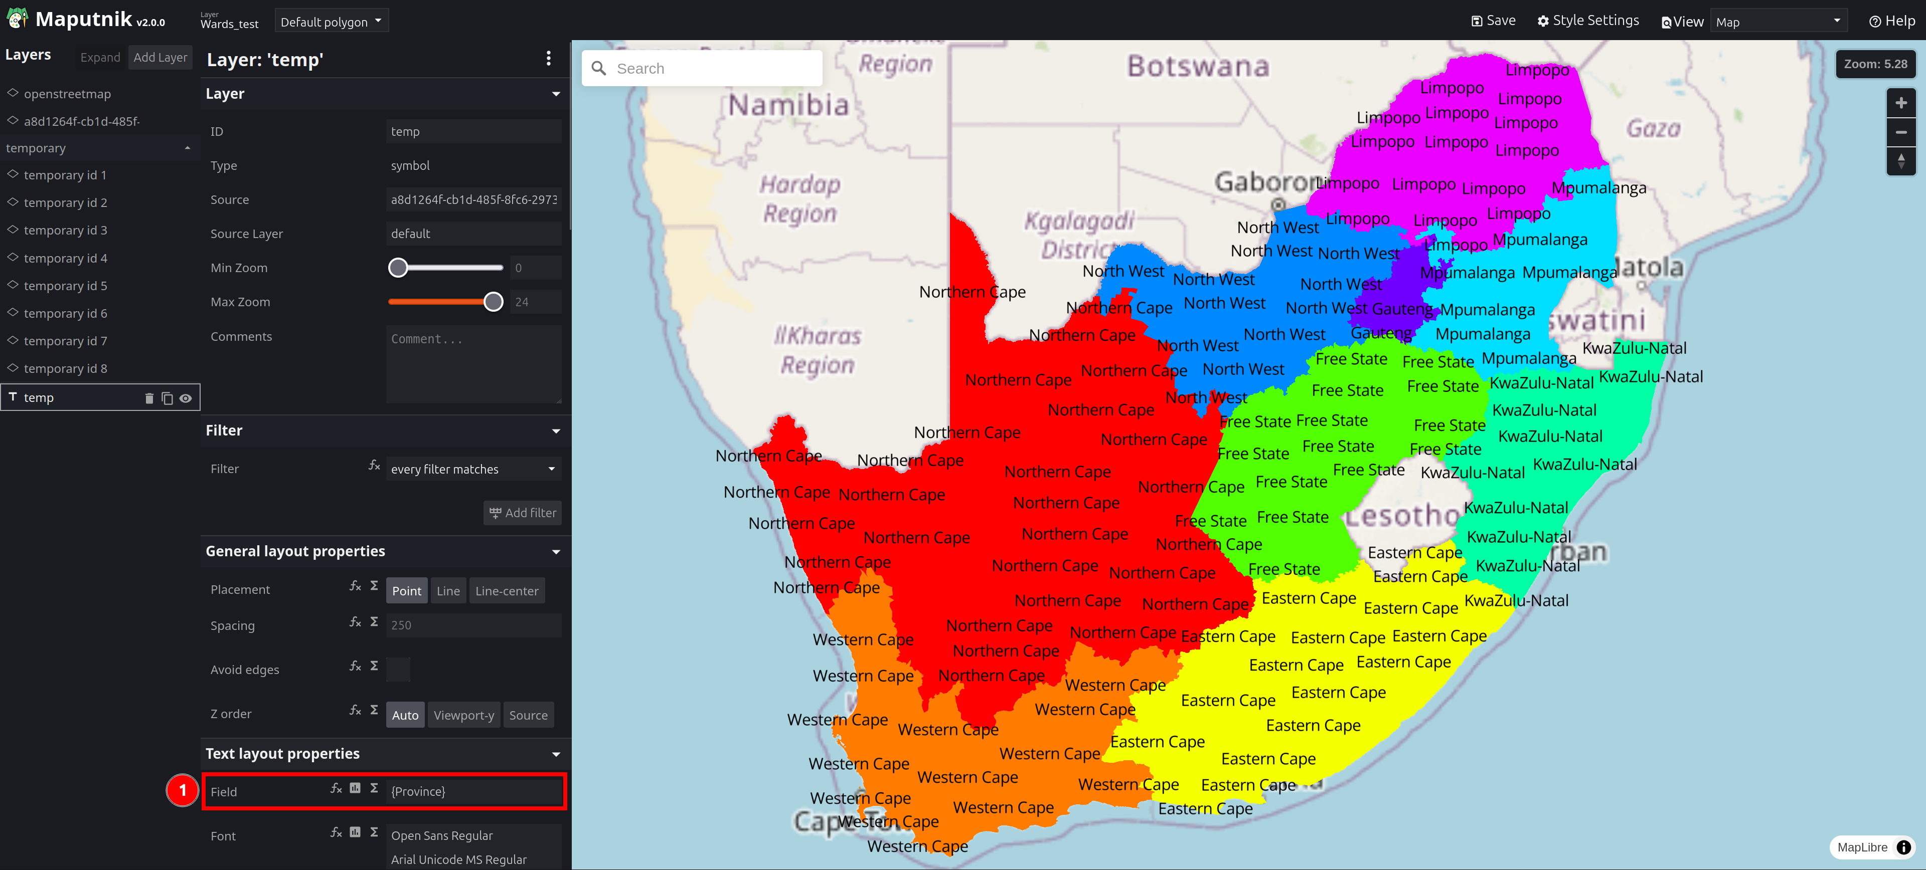1926x870 pixels.
Task: Click the Σ data binding icon for Field
Action: click(x=373, y=791)
